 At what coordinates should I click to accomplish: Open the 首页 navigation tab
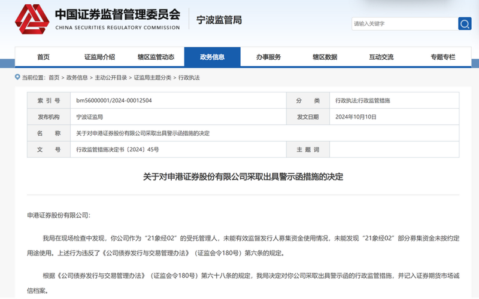pos(43,57)
